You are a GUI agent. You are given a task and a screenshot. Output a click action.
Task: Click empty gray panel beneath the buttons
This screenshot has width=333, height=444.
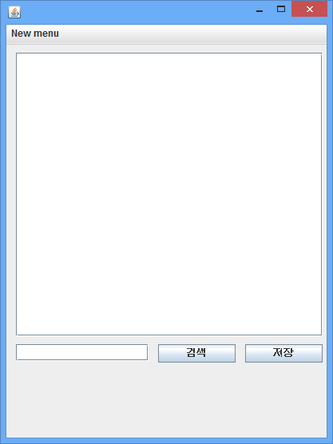[166, 401]
